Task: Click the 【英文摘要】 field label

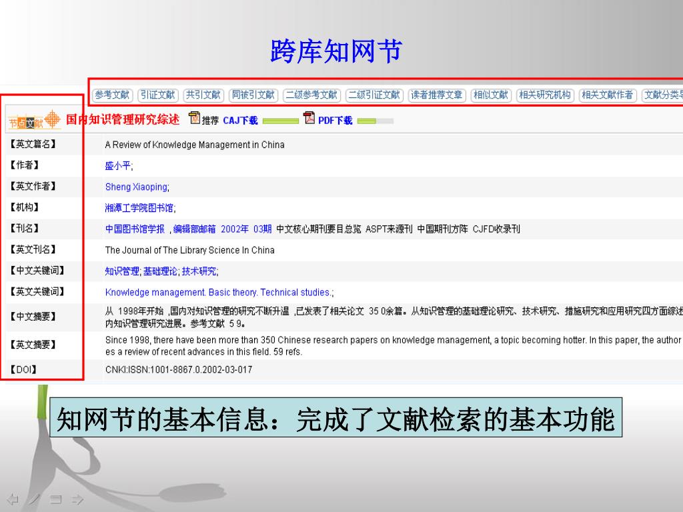Action: pyautogui.click(x=33, y=345)
